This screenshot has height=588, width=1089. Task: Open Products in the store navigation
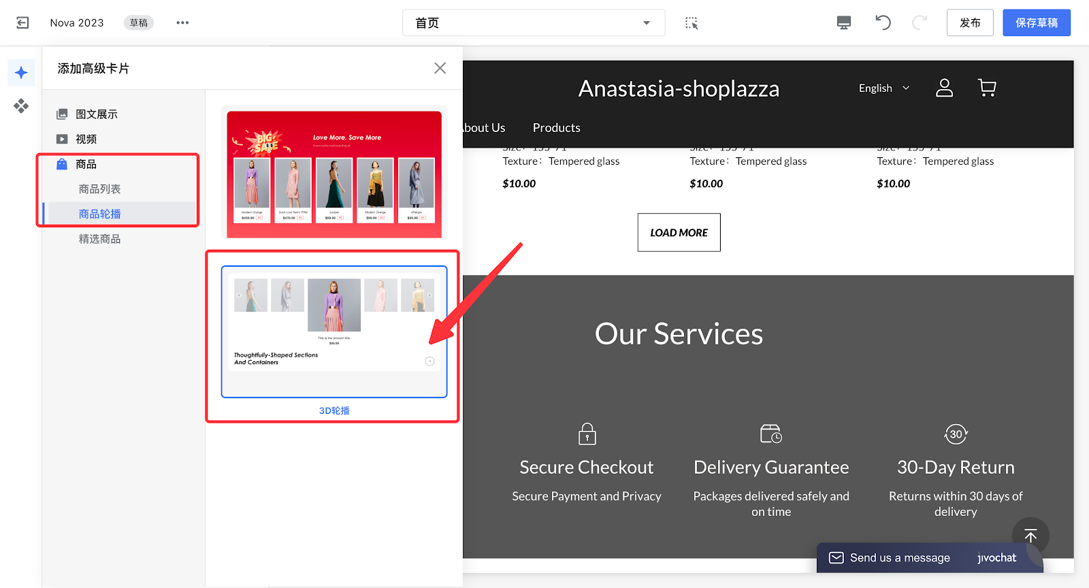[556, 128]
